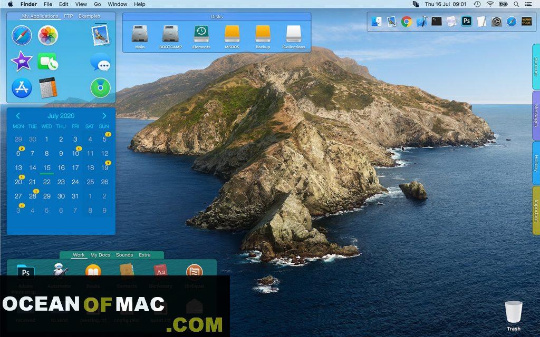Expand the Messages side tab
Viewport: 540px width, 337px height.
point(536,115)
